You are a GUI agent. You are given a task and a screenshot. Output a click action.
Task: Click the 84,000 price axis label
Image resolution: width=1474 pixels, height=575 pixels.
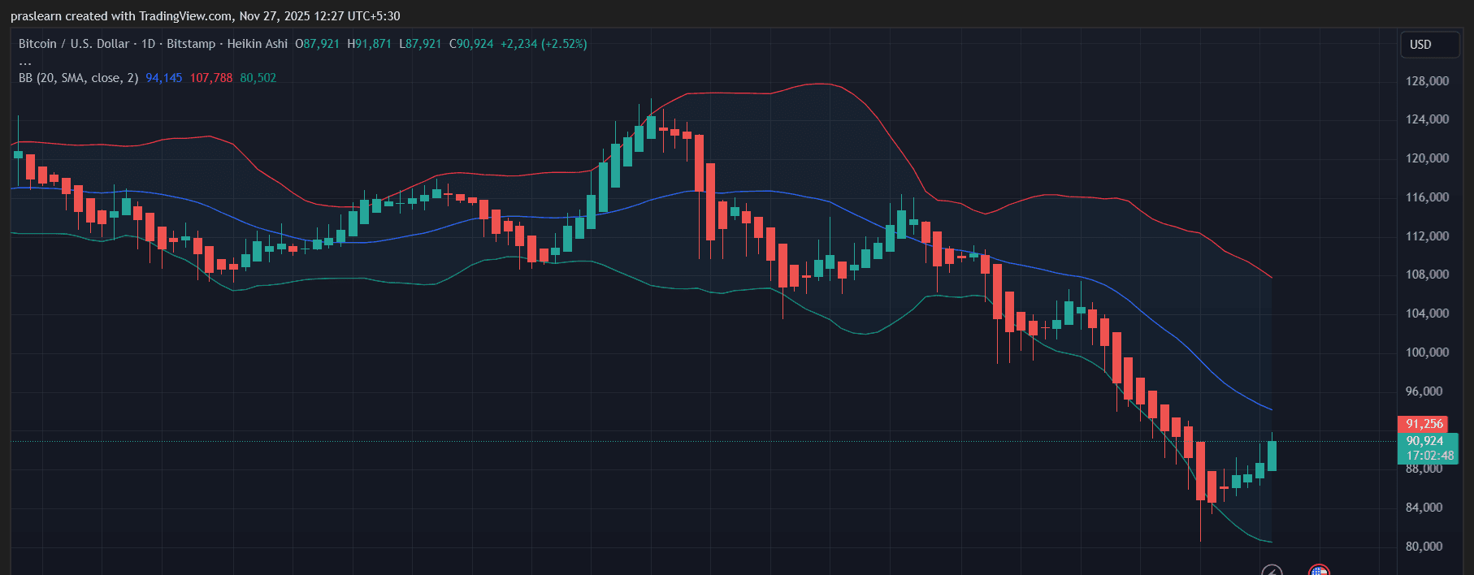pos(1424,508)
